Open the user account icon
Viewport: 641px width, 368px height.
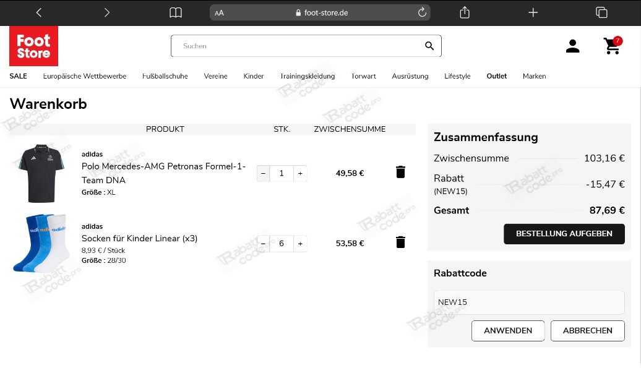click(x=572, y=46)
